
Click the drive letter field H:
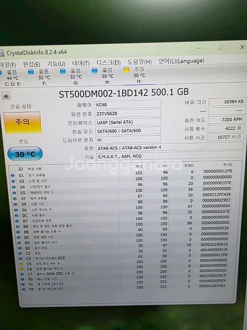pyautogui.click(x=128, y=140)
